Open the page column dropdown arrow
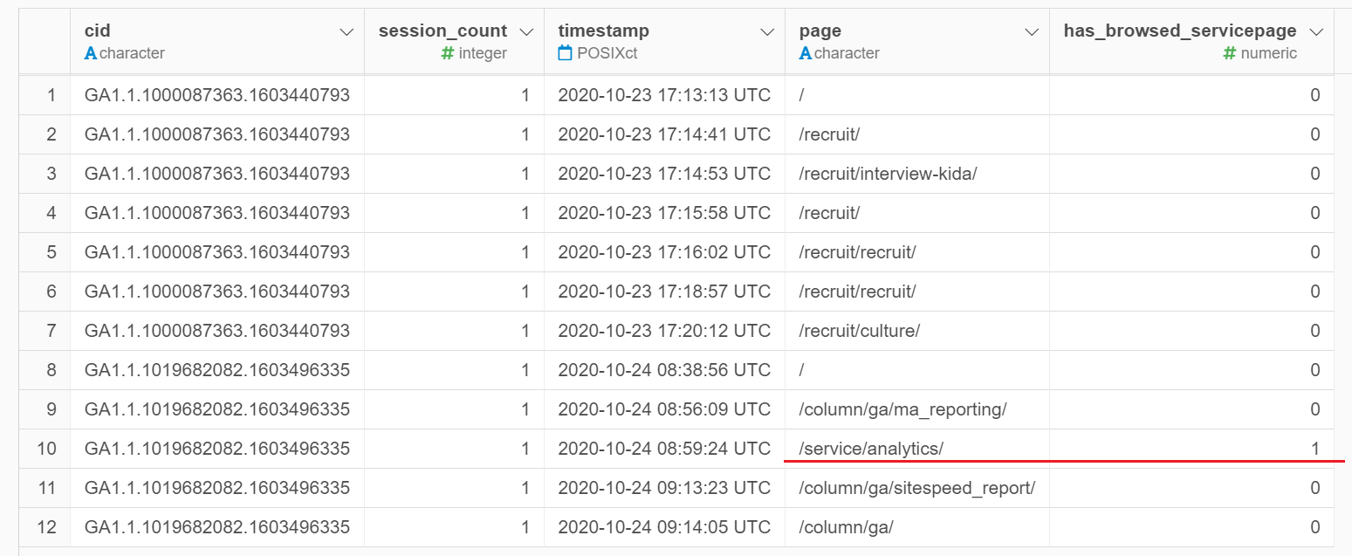This screenshot has width=1352, height=556. coord(1032,32)
